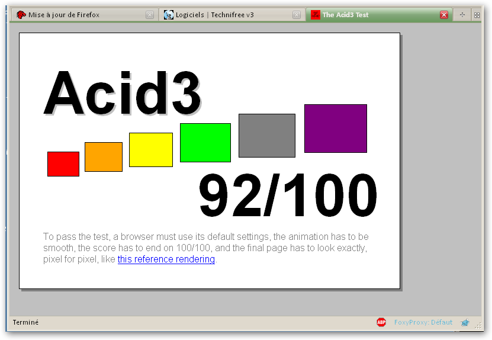Click the red color box
Viewport: 492px width, 340px height.
(x=63, y=164)
